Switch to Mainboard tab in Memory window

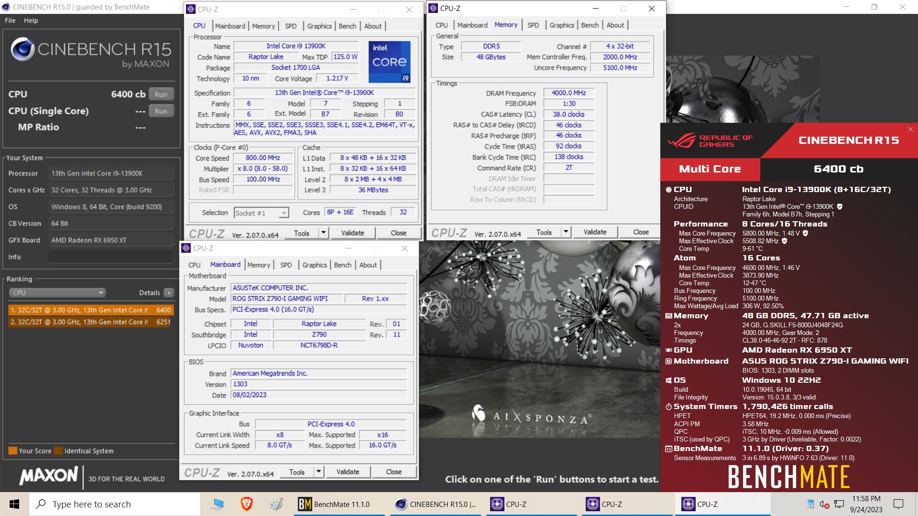(x=472, y=25)
